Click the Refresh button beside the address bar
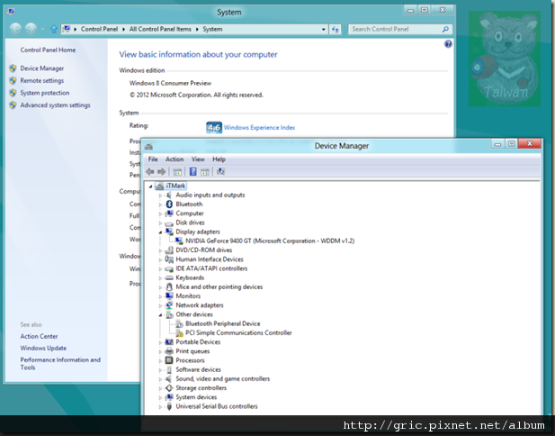Viewport: 555px width, 436px height. click(x=336, y=29)
